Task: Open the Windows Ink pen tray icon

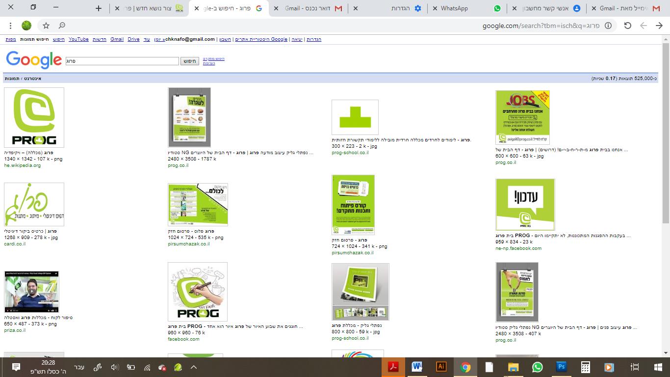Action: click(98, 367)
